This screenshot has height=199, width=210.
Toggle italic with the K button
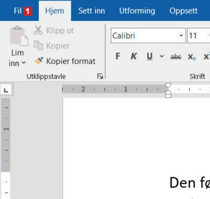[134, 56]
